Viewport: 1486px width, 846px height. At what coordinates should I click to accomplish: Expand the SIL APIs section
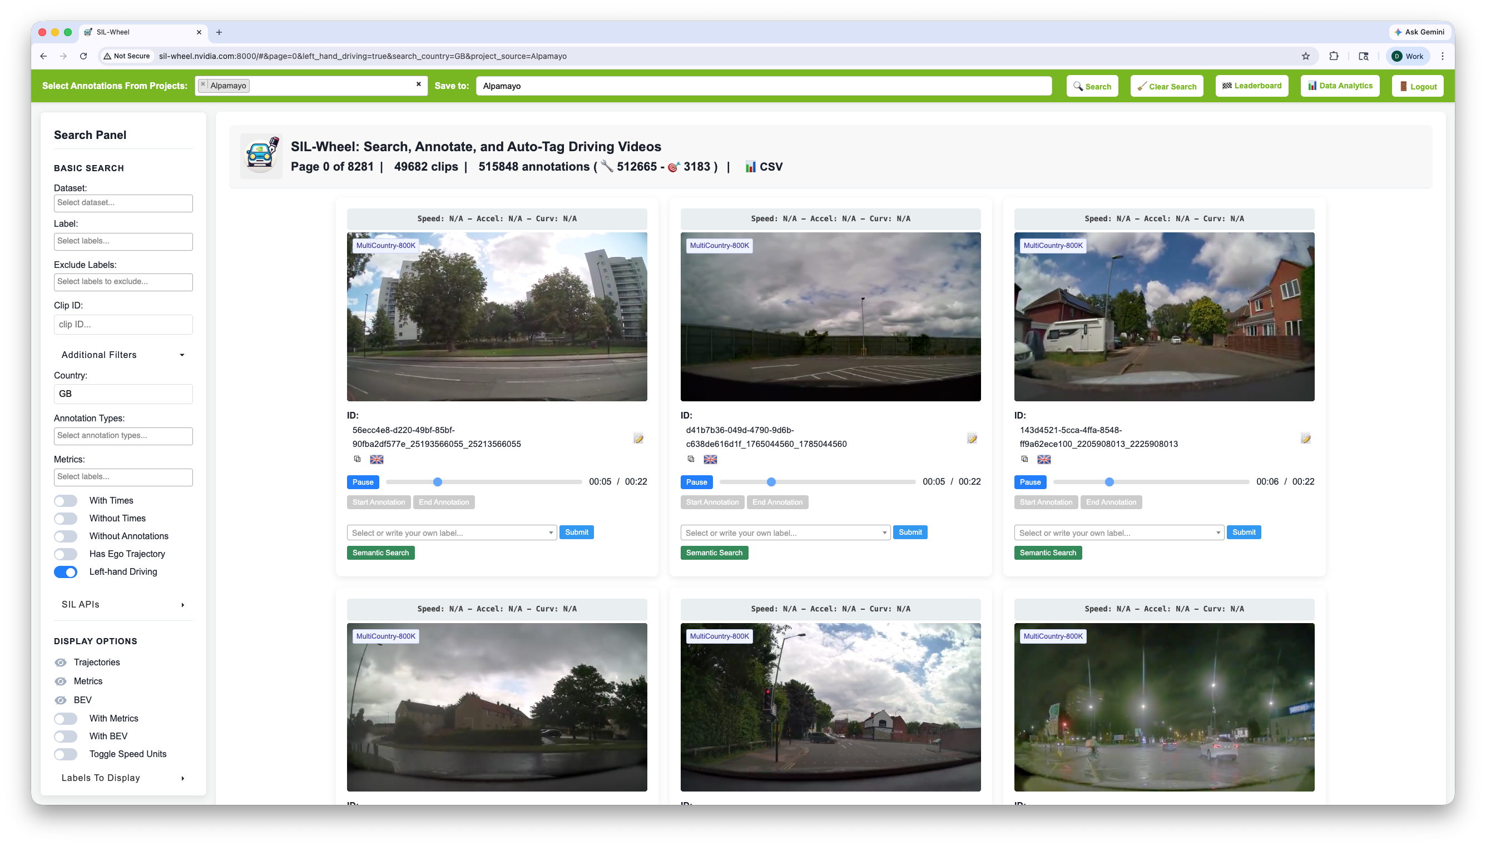point(123,605)
